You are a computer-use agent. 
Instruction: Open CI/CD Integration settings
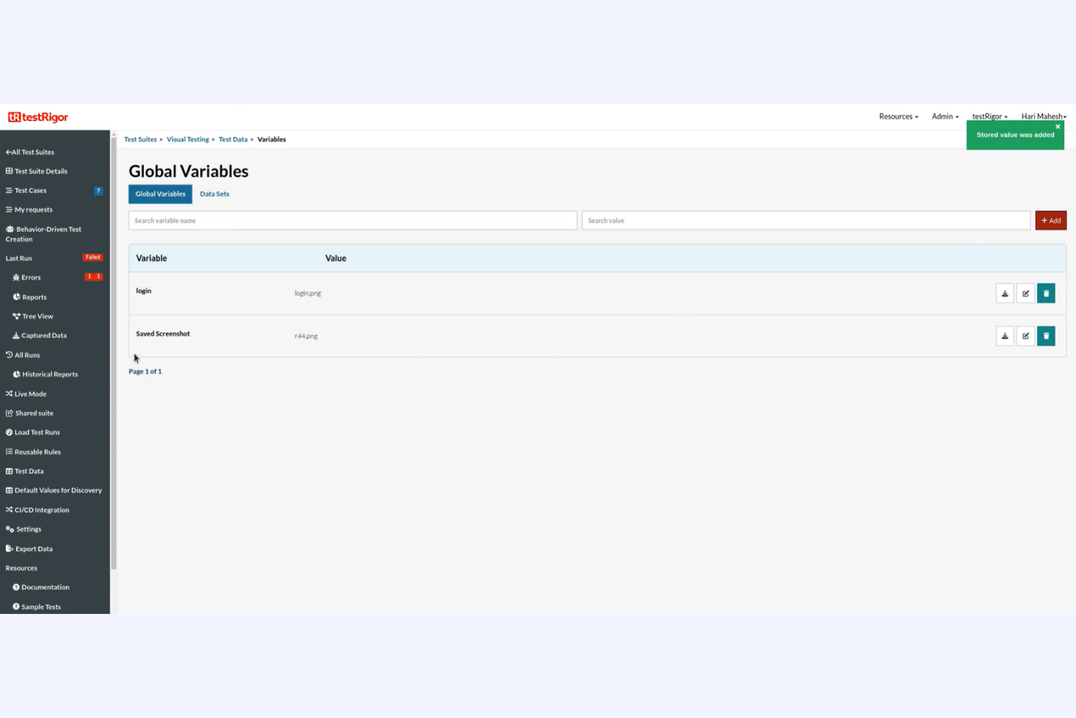(41, 509)
